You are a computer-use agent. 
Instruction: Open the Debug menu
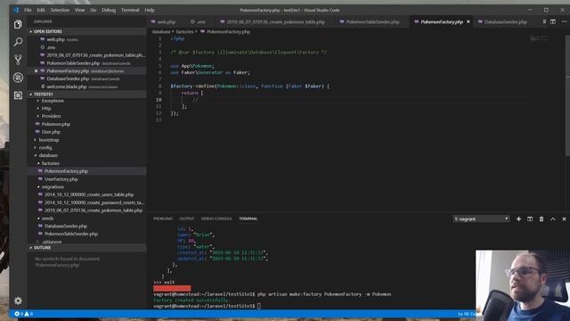pyautogui.click(x=109, y=10)
